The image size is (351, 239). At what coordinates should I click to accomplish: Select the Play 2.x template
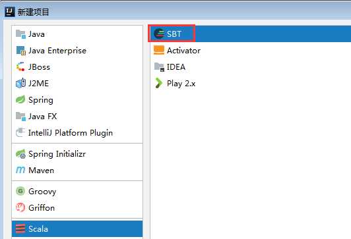coord(250,84)
